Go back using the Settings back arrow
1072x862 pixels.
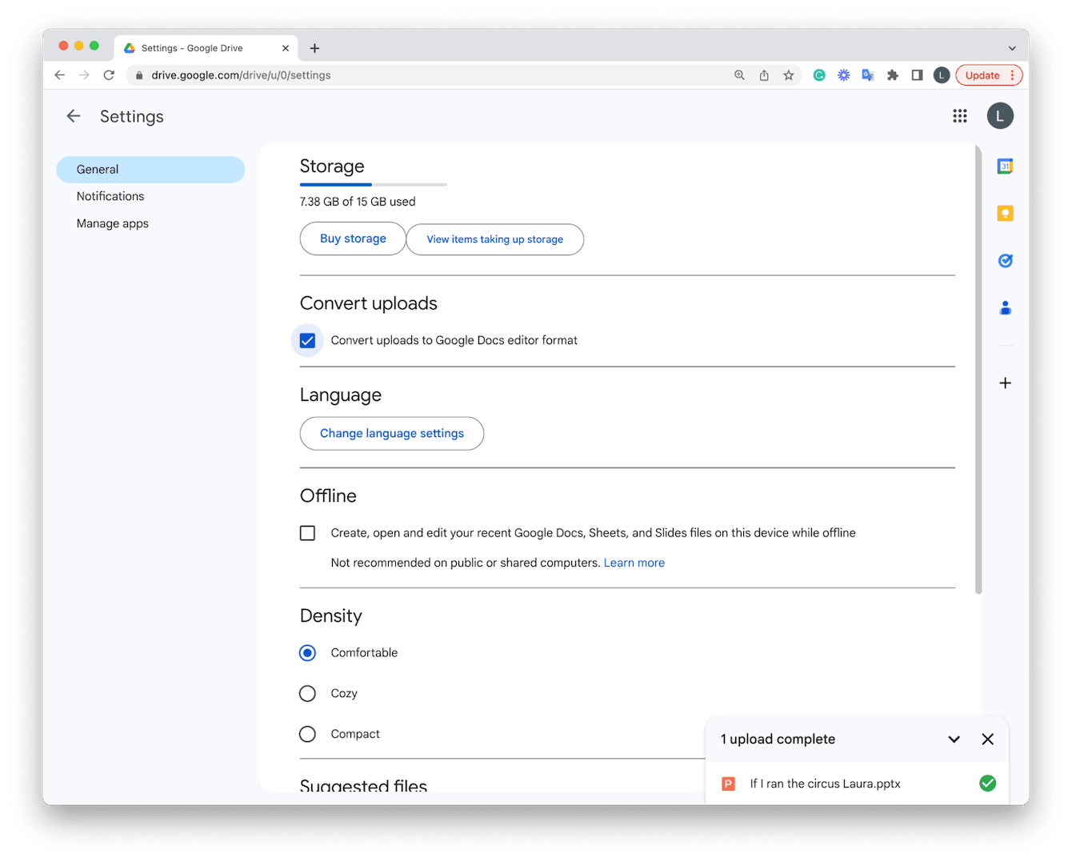point(74,117)
